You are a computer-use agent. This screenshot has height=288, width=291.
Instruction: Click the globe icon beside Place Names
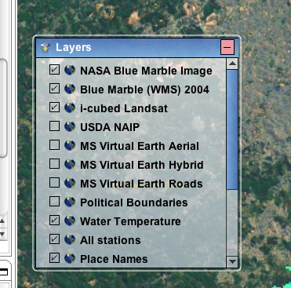coord(70,258)
